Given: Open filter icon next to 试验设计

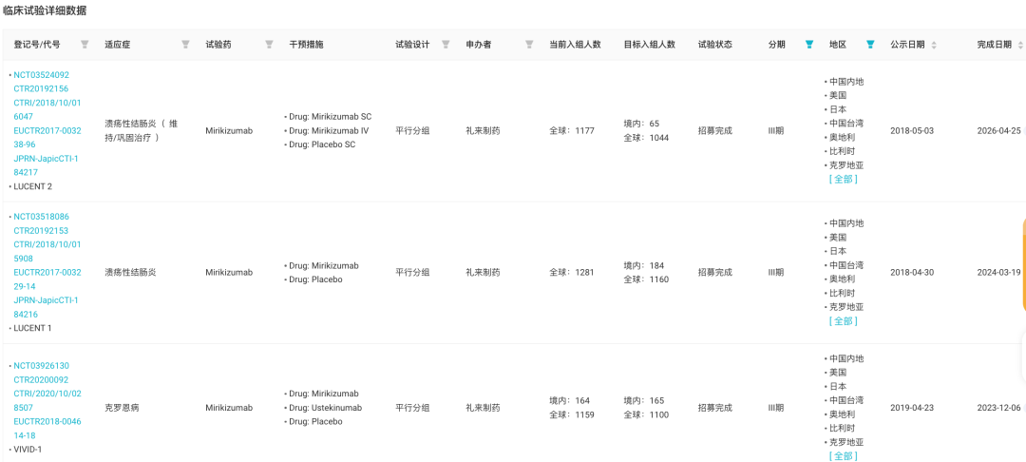Looking at the screenshot, I should tap(446, 45).
